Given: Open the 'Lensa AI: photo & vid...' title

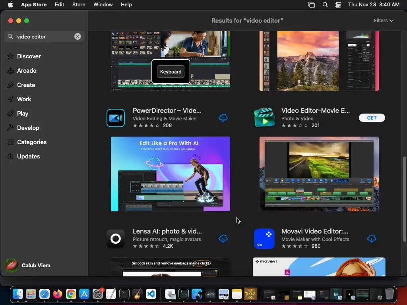Looking at the screenshot, I should 167,231.
